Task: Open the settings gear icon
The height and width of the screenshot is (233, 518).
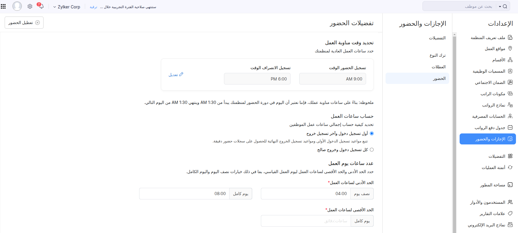Action: pos(30,6)
